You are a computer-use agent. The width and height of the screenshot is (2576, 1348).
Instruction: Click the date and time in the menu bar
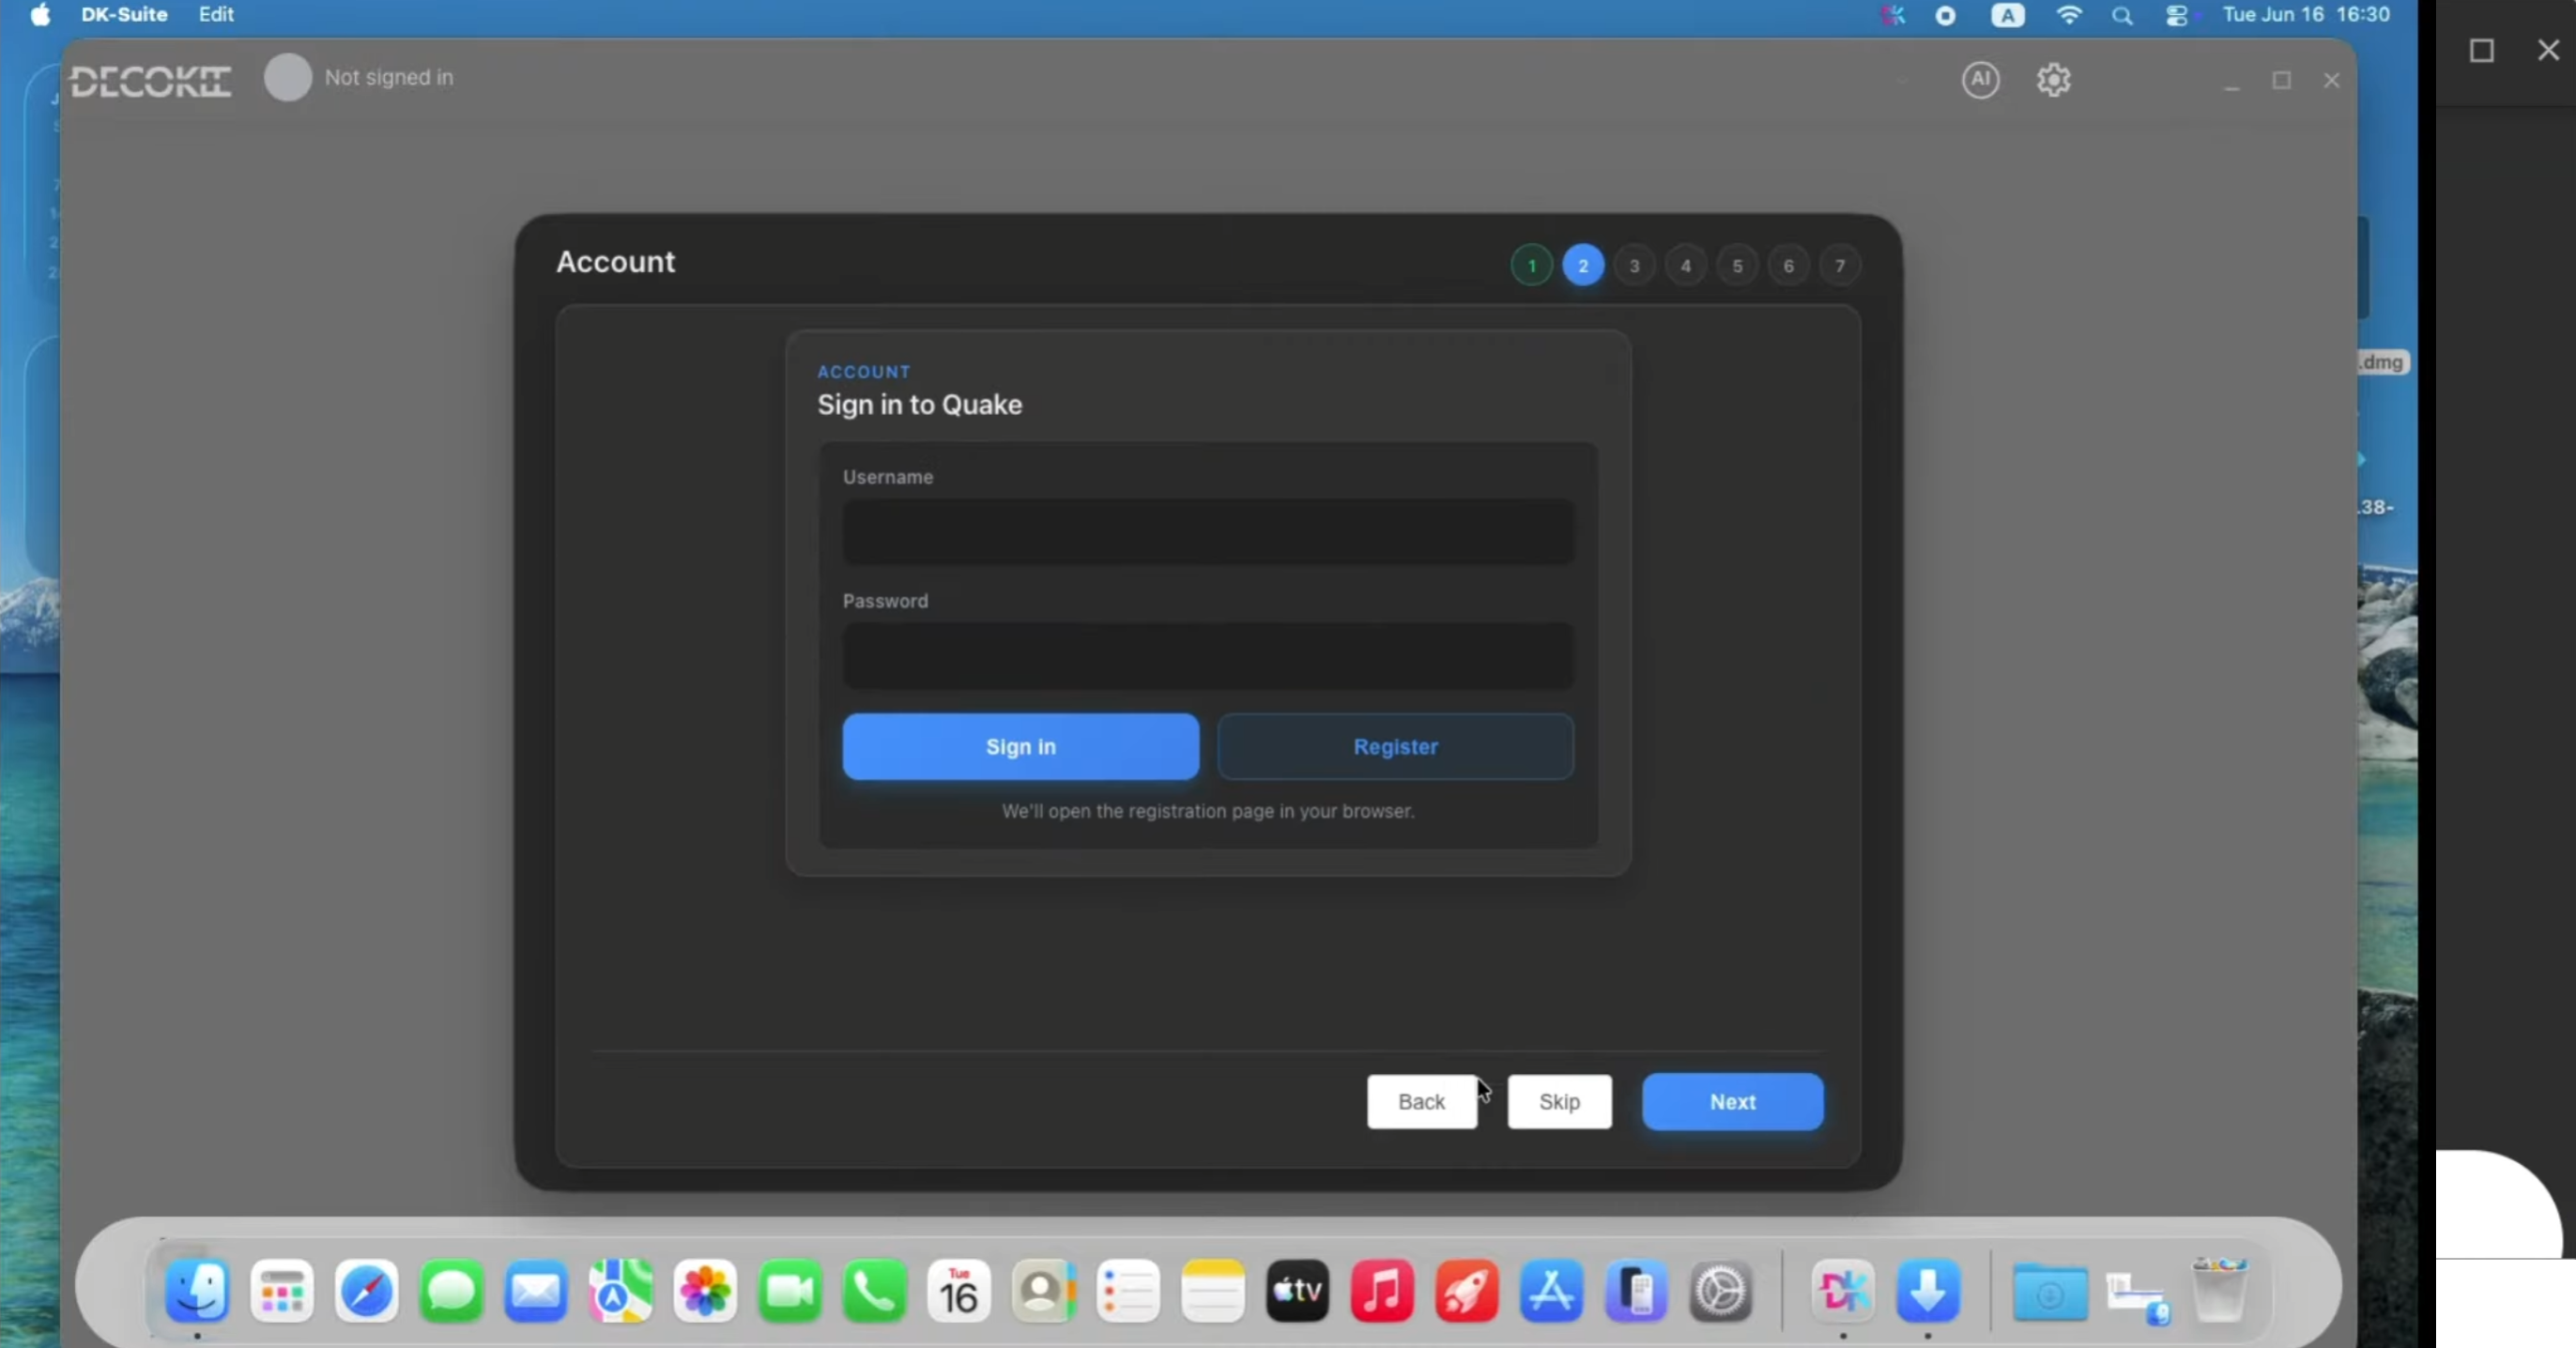click(2306, 15)
